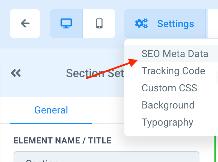Click the back arrow button
Image resolution: width=218 pixels, height=162 pixels.
[25, 24]
